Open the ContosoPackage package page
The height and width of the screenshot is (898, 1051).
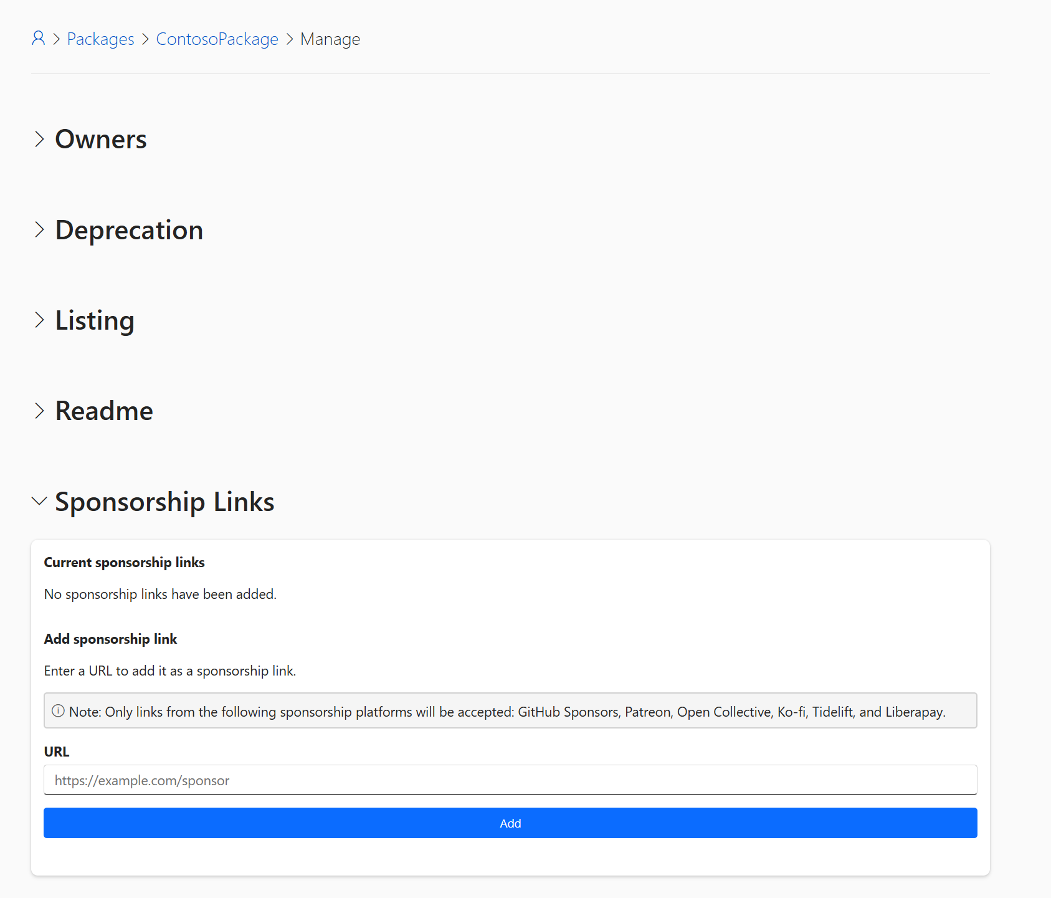tap(217, 39)
